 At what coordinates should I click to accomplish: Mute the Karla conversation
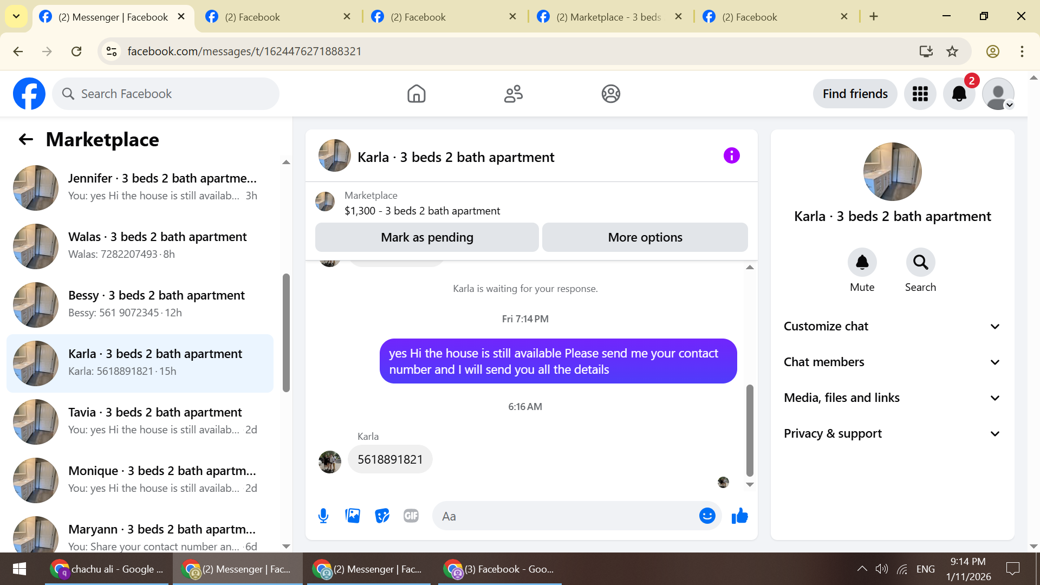coord(862,263)
